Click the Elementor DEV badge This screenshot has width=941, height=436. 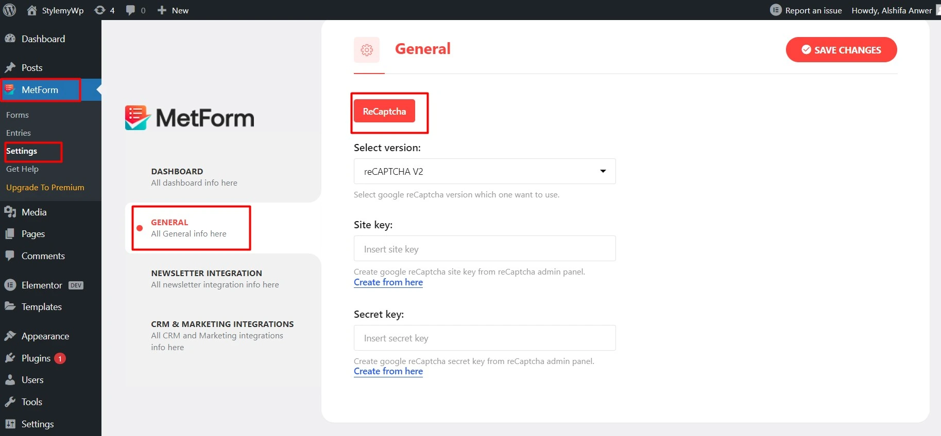click(x=76, y=285)
